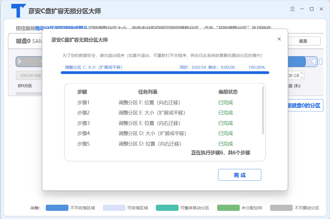Close the progress dialog with the X

click(x=279, y=39)
